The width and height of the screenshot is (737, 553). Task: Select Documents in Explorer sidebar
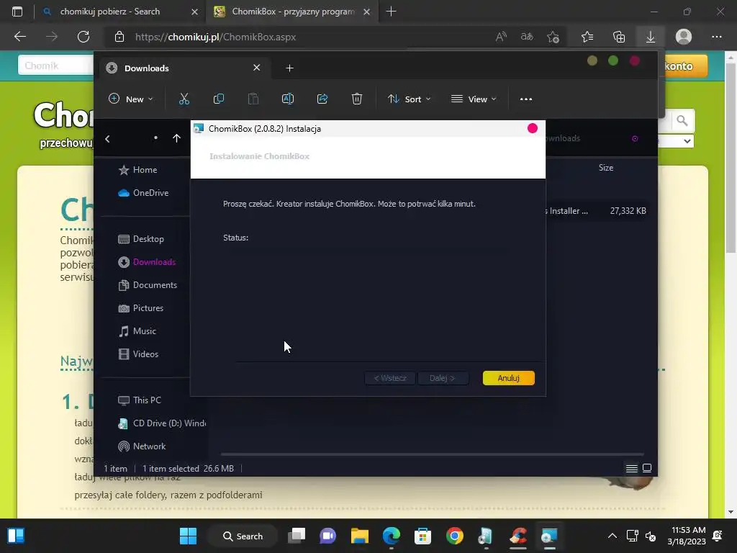click(x=148, y=285)
